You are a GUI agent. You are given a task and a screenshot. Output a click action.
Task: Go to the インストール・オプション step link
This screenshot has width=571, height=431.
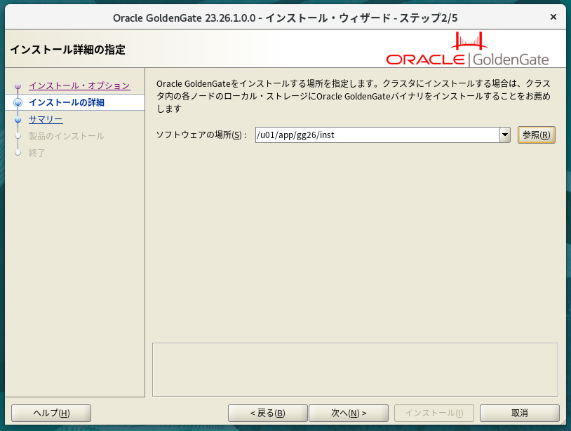click(79, 85)
